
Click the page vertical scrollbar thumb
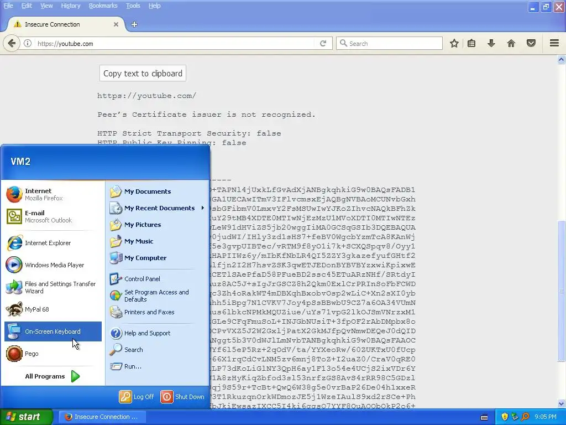pos(562,291)
